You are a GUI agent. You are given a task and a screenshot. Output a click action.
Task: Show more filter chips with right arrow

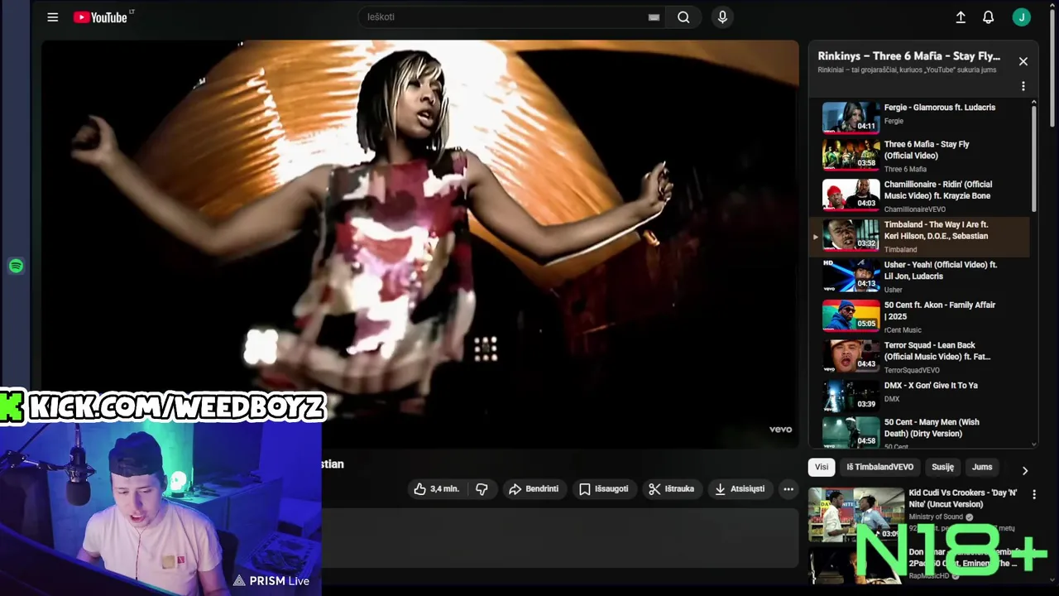[1024, 470]
